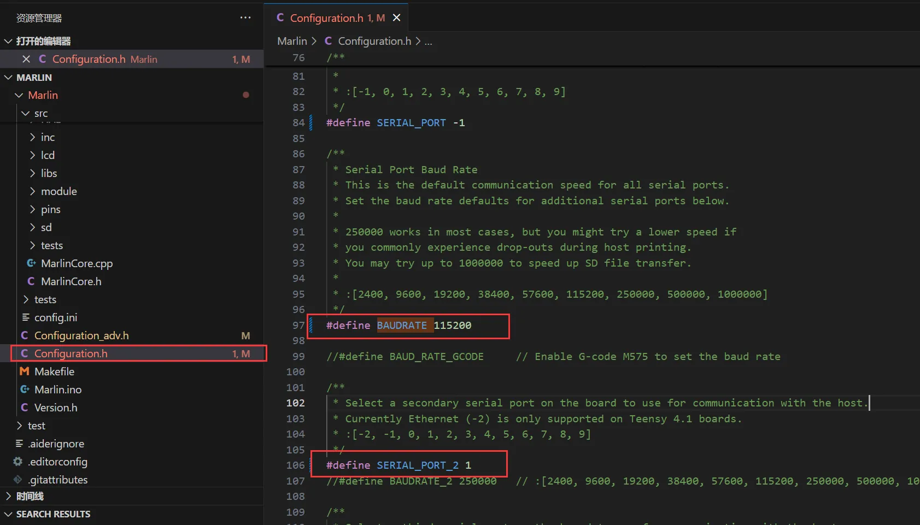The height and width of the screenshot is (525, 920).
Task: Click the Marlin.ino file icon
Action: (25, 390)
